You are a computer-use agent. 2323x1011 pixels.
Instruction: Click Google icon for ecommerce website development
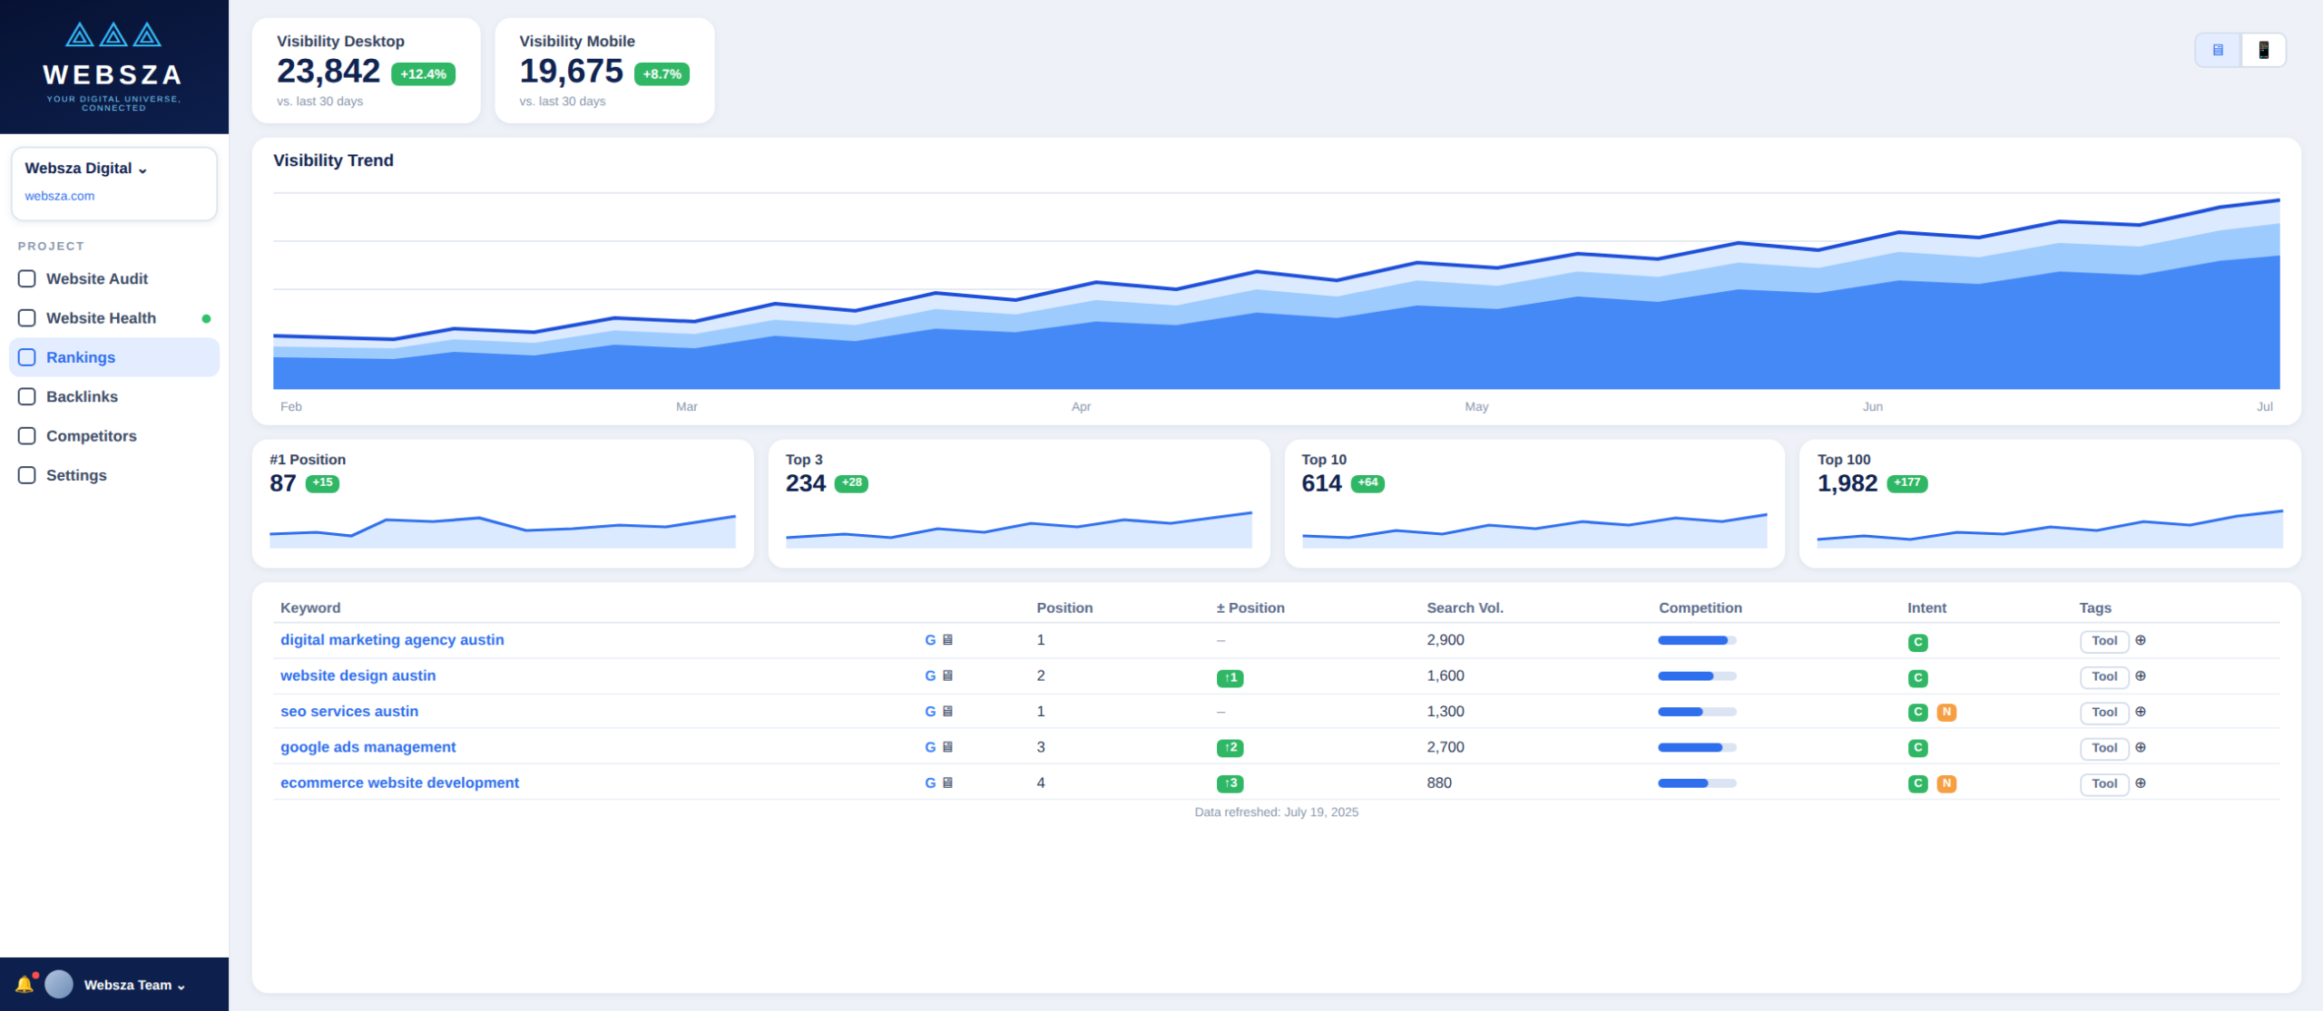(930, 783)
